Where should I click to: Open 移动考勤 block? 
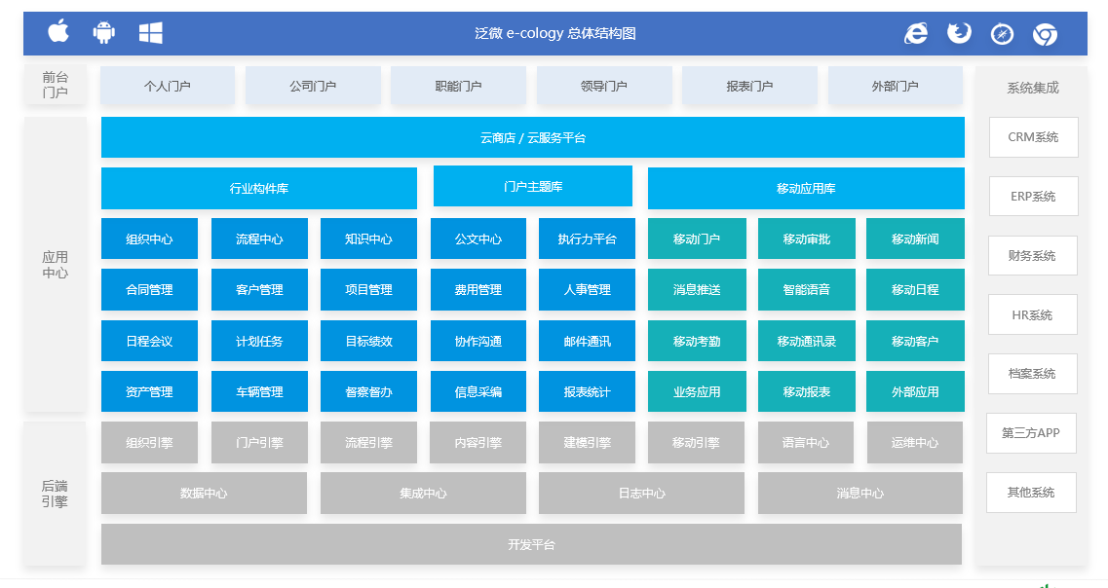click(x=697, y=341)
